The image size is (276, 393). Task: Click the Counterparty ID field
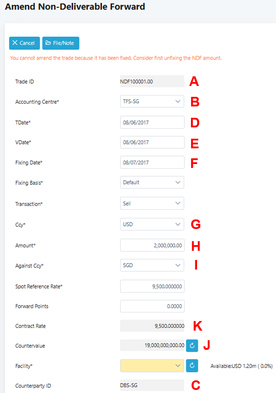coord(152,386)
